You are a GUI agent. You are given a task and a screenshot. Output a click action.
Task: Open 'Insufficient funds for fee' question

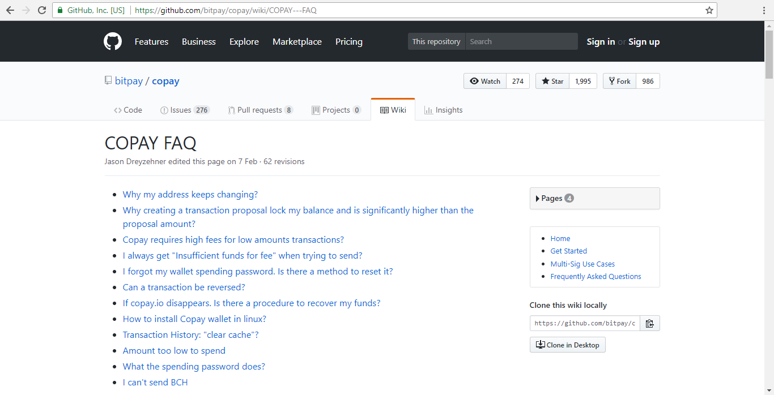[243, 255]
